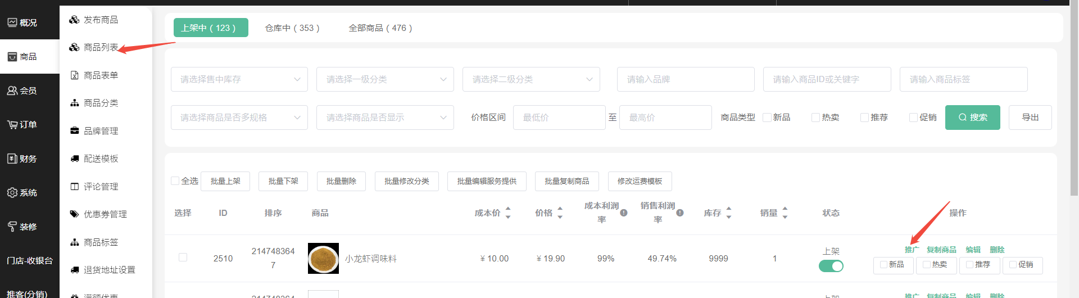
Task: Check the 全选 select-all checkbox
Action: (175, 181)
